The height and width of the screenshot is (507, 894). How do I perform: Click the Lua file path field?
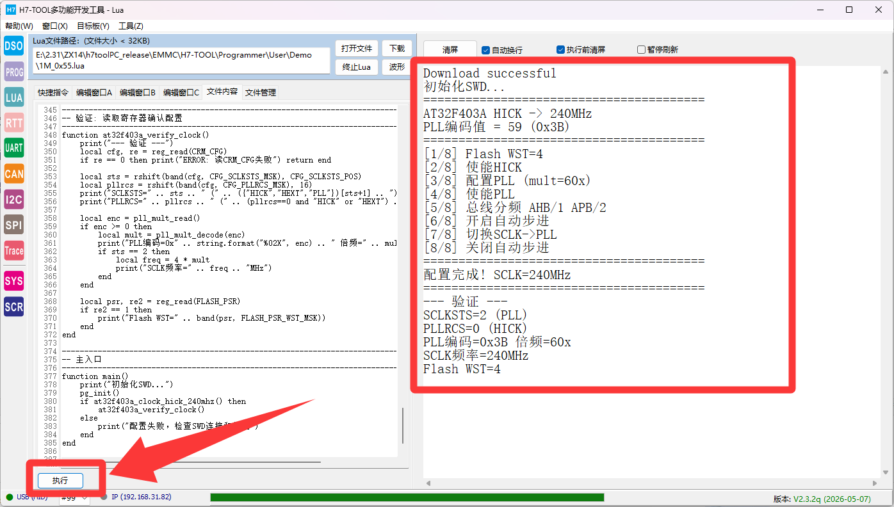[181, 60]
